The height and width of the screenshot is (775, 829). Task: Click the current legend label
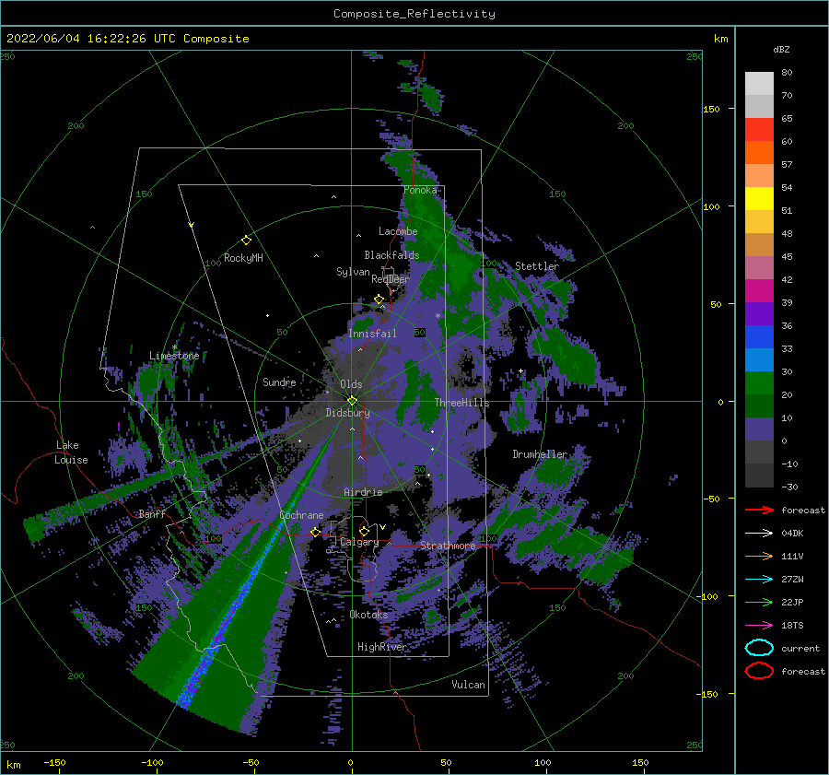tap(800, 648)
